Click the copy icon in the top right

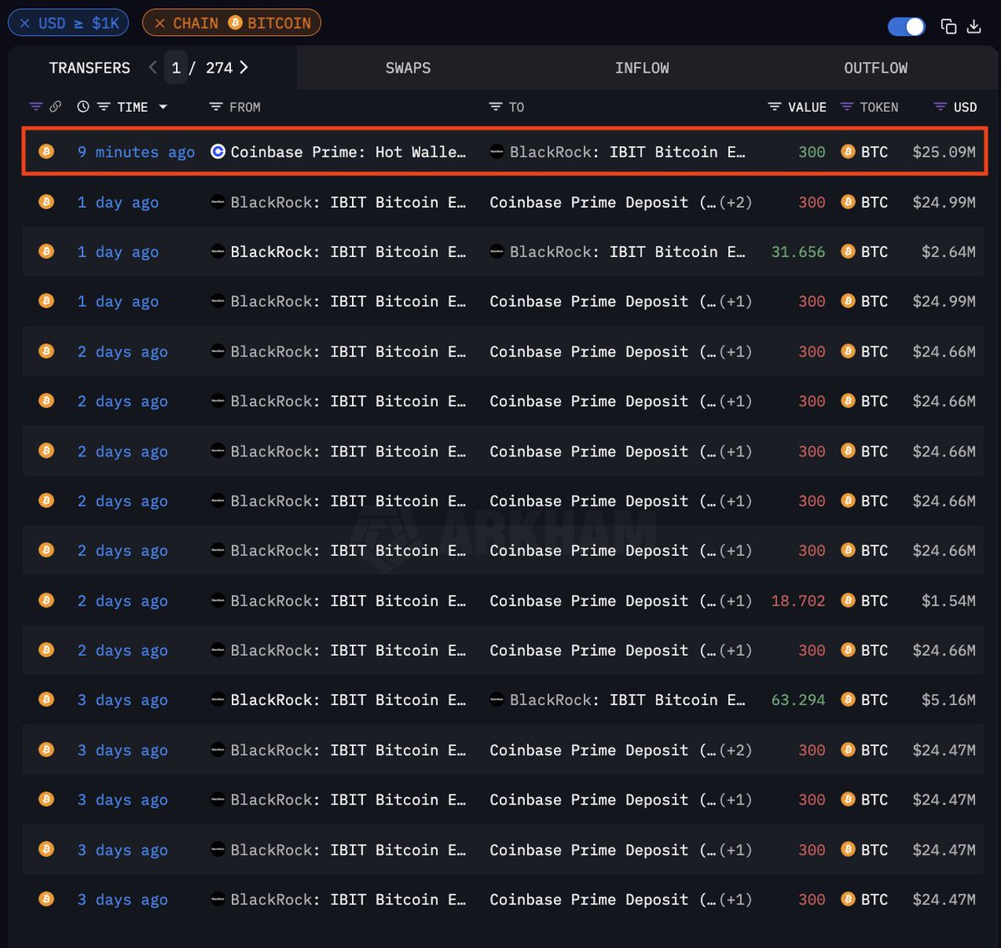tap(948, 27)
